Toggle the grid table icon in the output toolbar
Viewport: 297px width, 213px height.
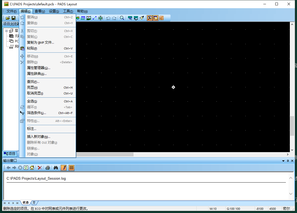(72, 167)
